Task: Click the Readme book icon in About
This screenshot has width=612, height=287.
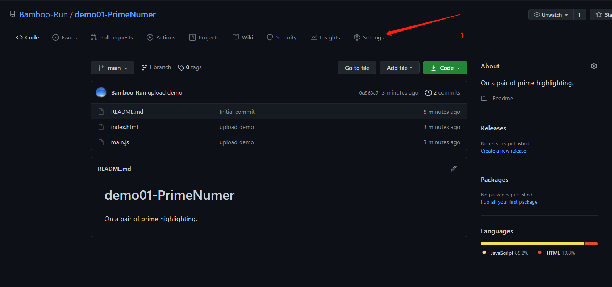Action: (x=484, y=99)
